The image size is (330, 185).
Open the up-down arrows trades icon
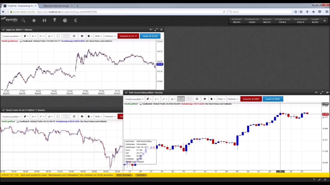(44, 20)
